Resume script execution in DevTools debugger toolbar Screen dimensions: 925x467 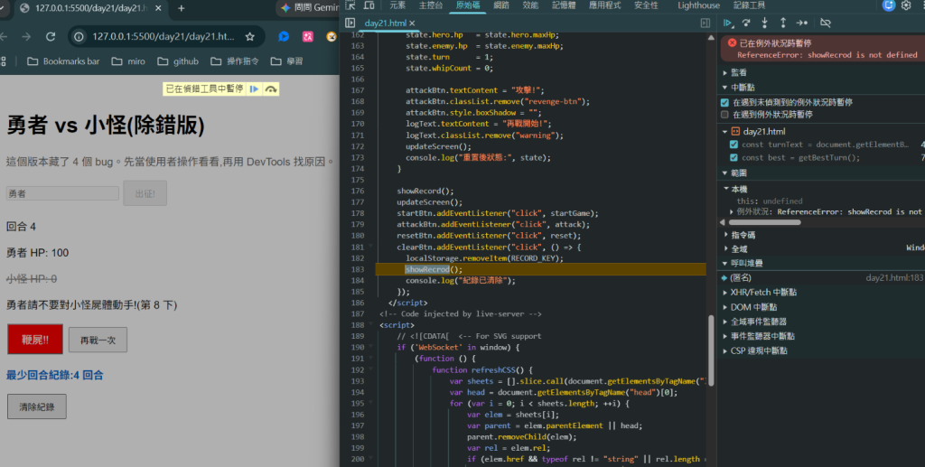pyautogui.click(x=728, y=23)
